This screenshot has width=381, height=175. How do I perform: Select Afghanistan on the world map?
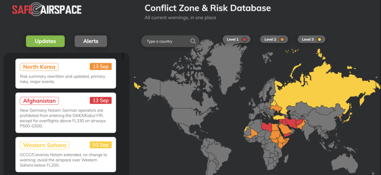pos(300,122)
